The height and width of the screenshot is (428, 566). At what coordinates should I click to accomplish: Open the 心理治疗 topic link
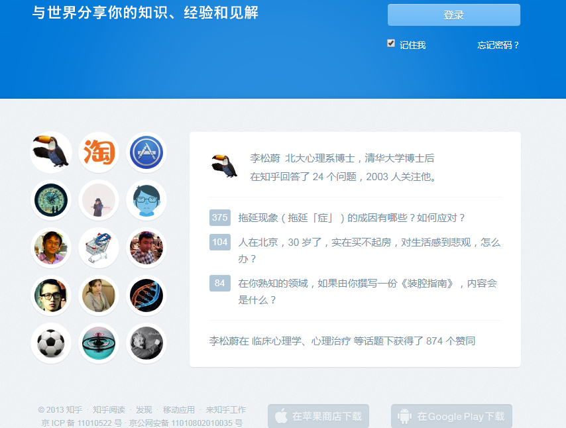[x=331, y=341]
